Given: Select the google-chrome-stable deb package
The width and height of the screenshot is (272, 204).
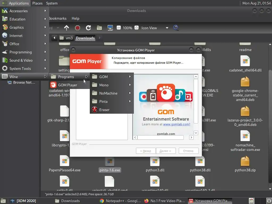Looking at the screenshot, I should pyautogui.click(x=245, y=89).
